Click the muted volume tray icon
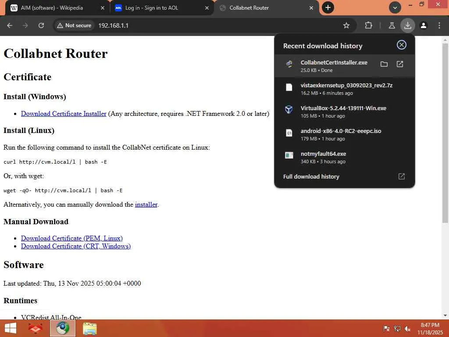The width and height of the screenshot is (449, 337). 407,329
